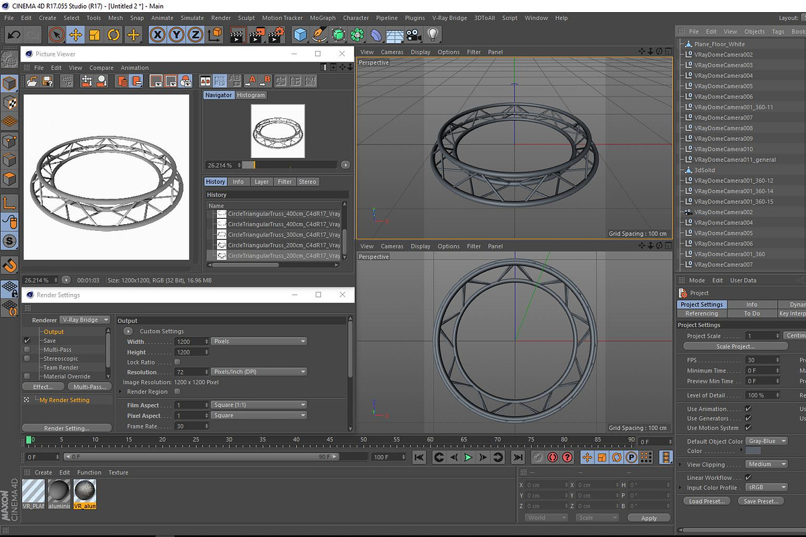Image resolution: width=806 pixels, height=537 pixels.
Task: Select Model mode cube icon in left palette
Action: 9,83
